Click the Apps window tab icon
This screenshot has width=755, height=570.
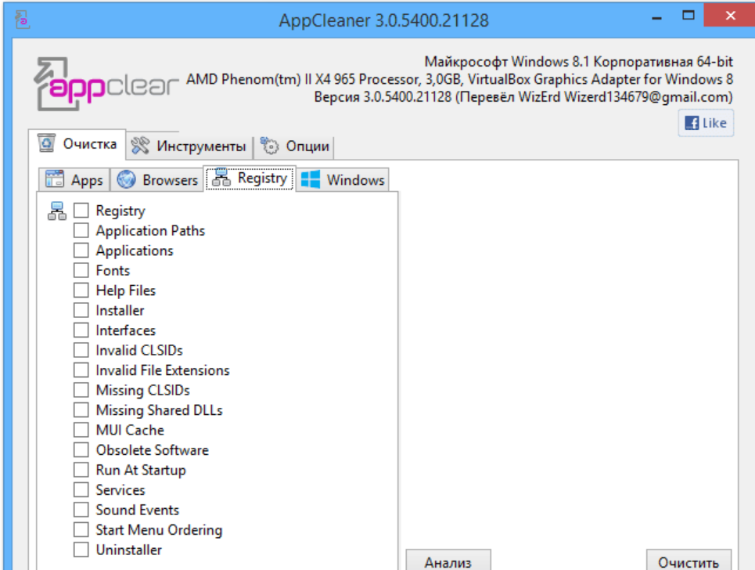[54, 180]
